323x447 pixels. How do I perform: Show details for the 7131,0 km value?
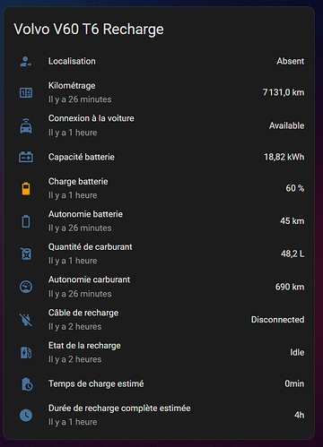(284, 92)
